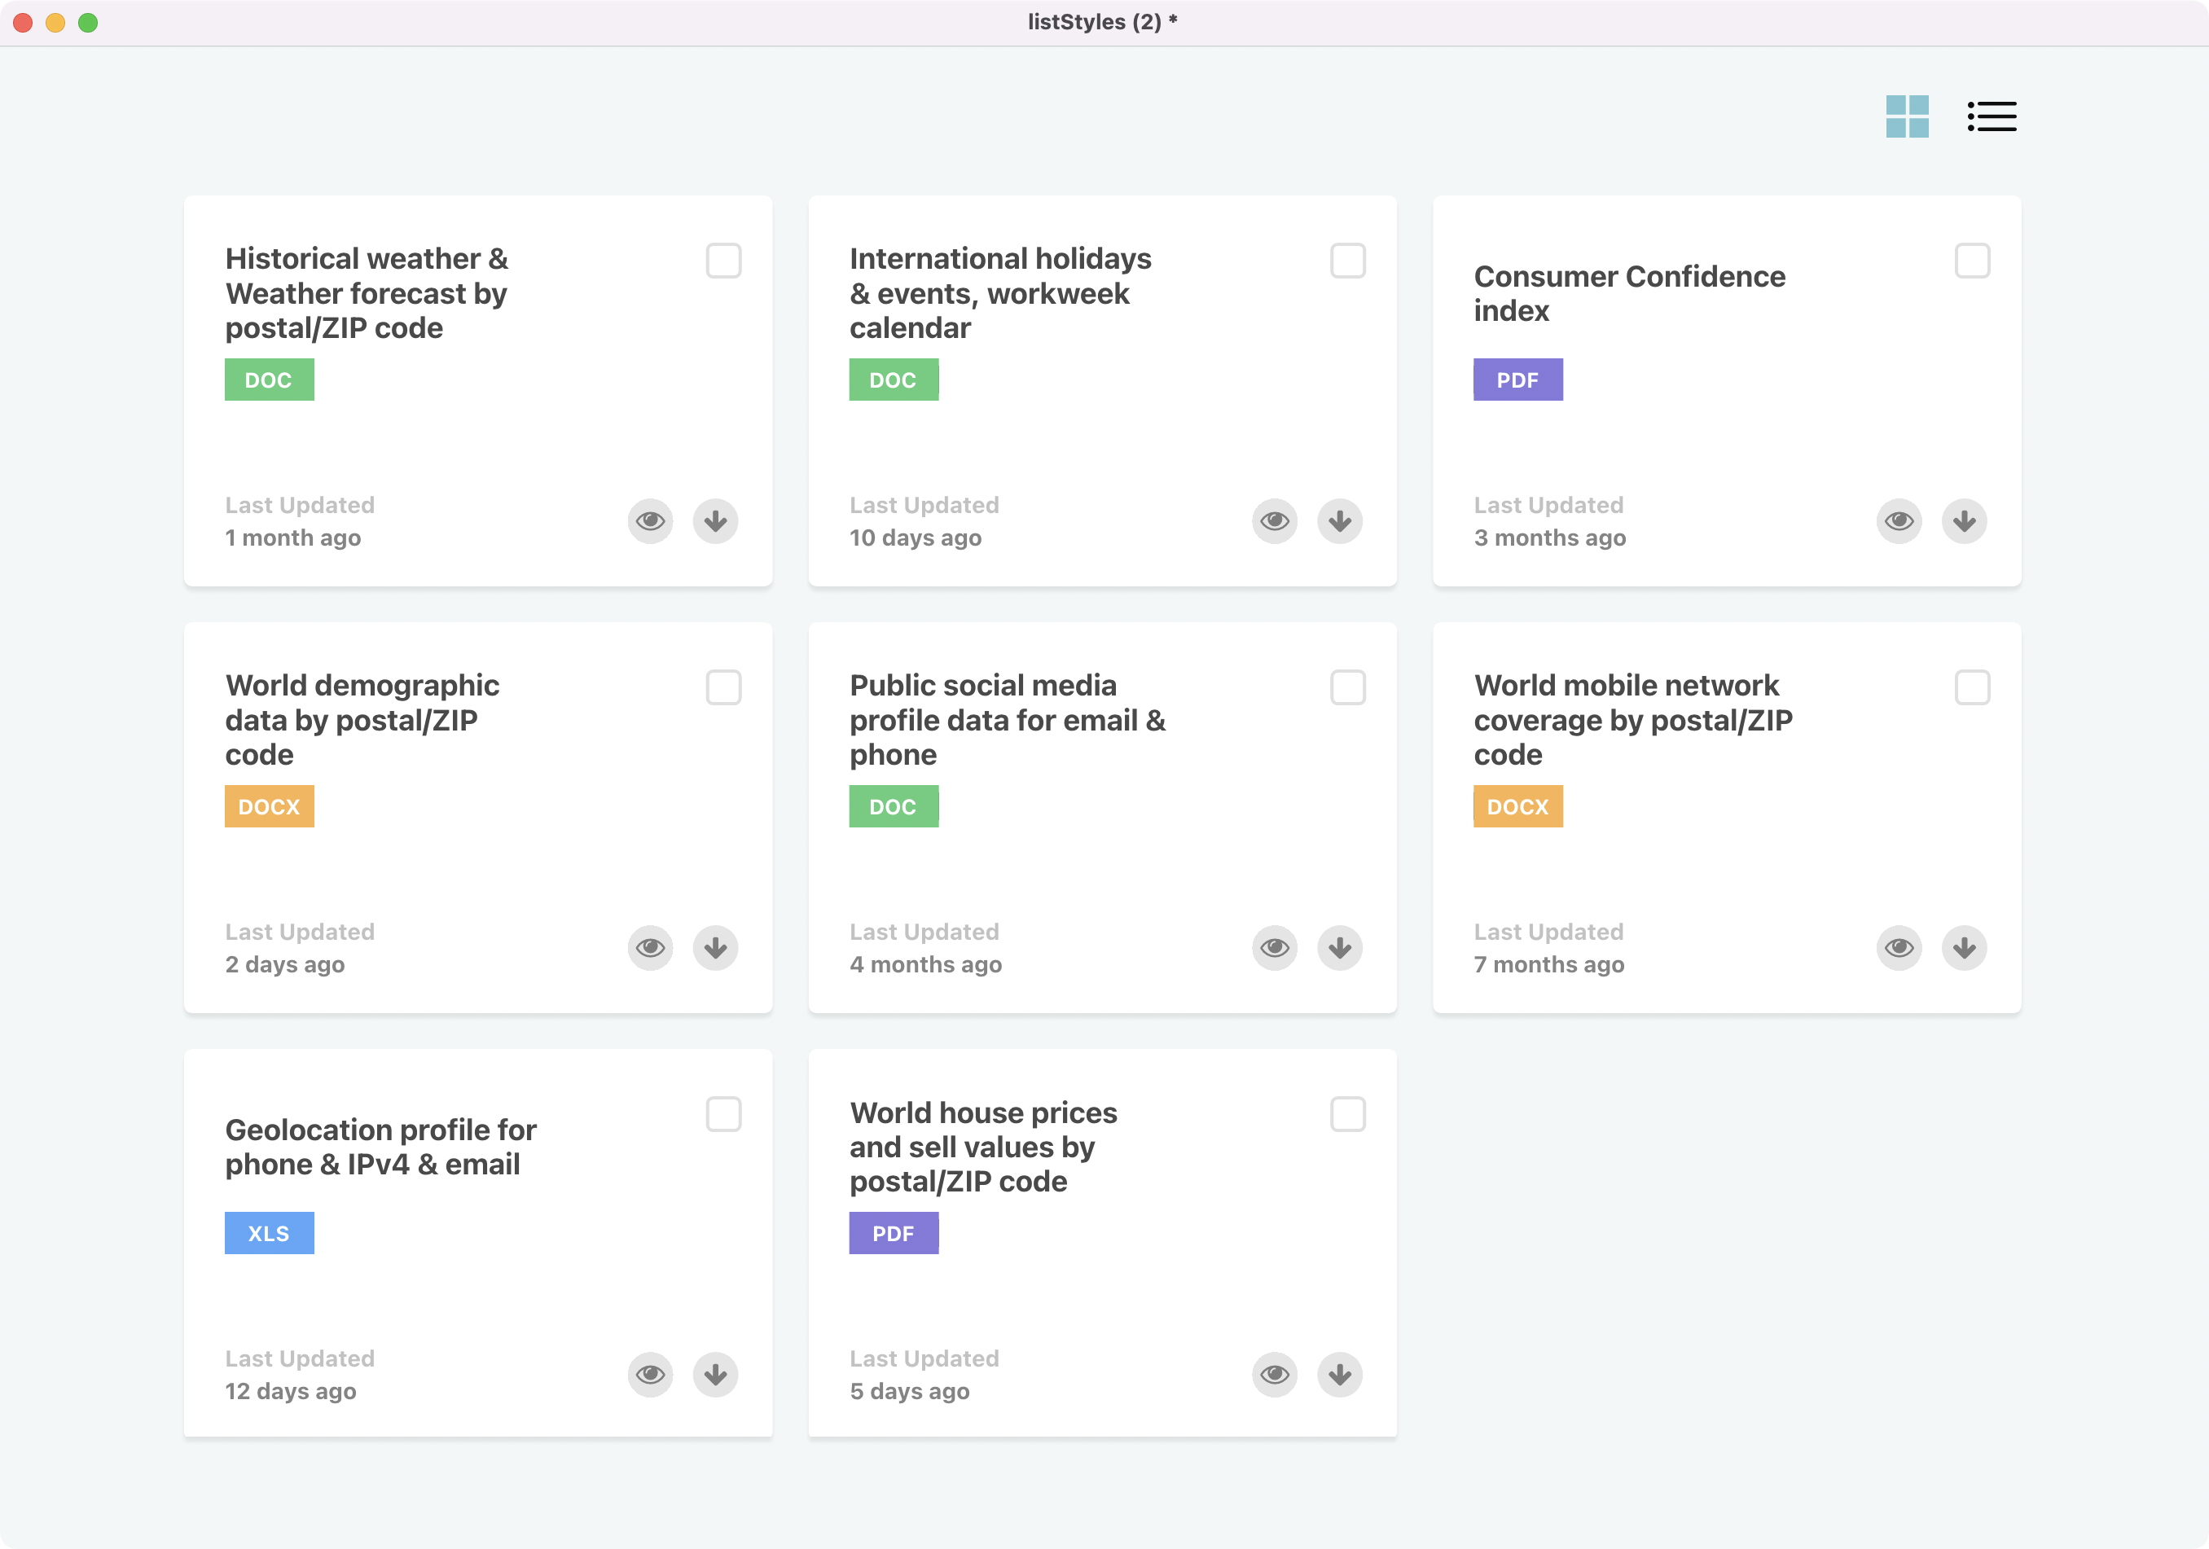Viewport: 2209px width, 1549px height.
Task: Switch to list view layout
Action: pos(1991,116)
